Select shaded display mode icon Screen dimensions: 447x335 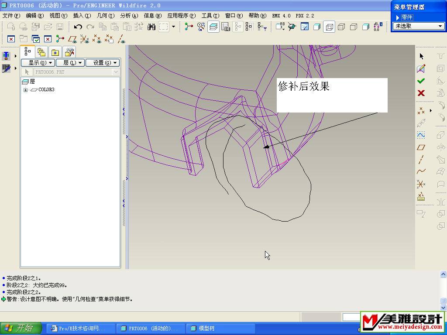(x=366, y=27)
